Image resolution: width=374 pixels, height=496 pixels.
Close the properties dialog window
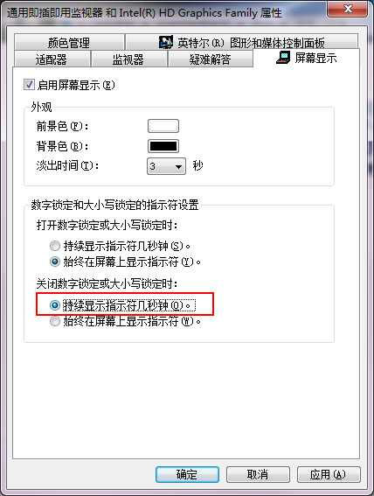348,9
